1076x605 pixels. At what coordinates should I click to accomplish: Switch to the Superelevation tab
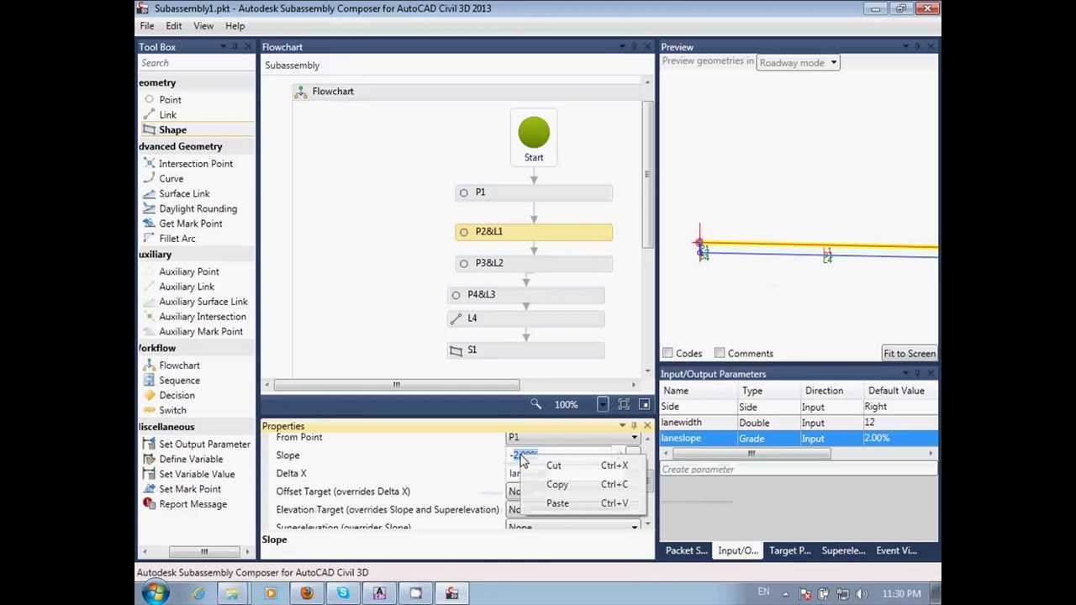[x=843, y=551]
